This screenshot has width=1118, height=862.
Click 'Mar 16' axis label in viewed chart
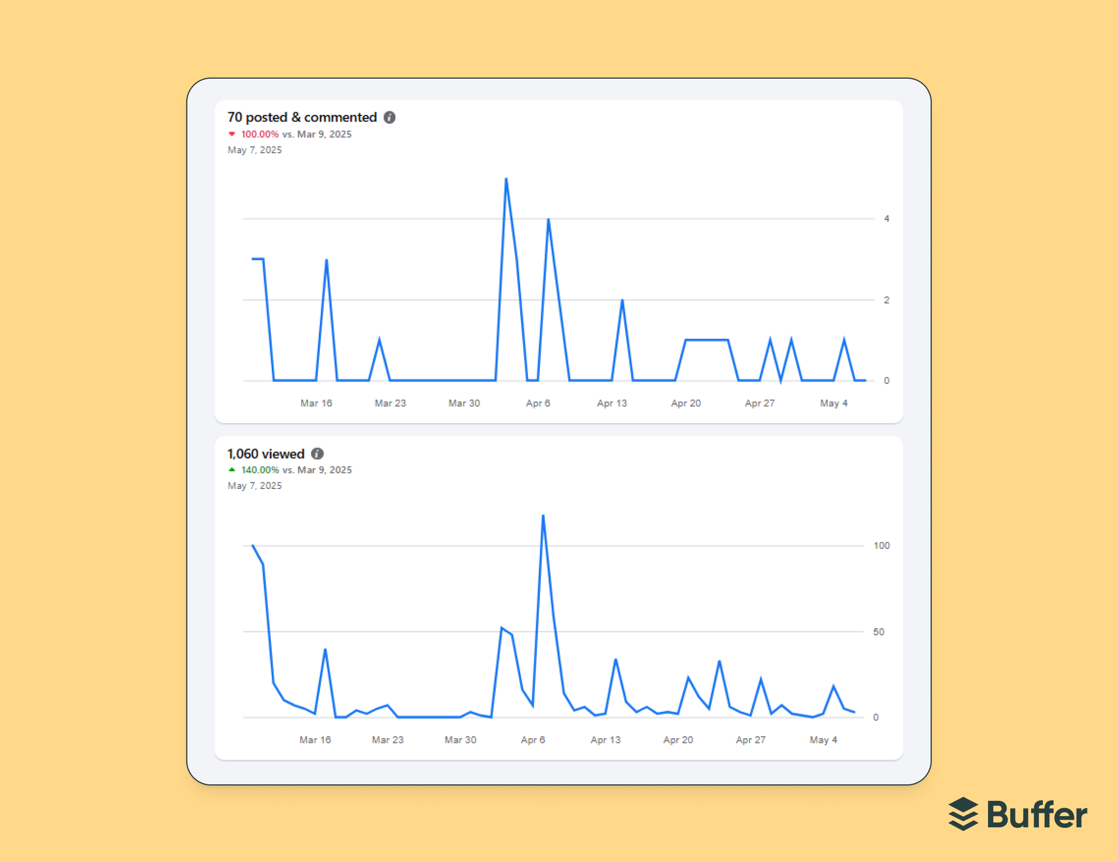(315, 740)
